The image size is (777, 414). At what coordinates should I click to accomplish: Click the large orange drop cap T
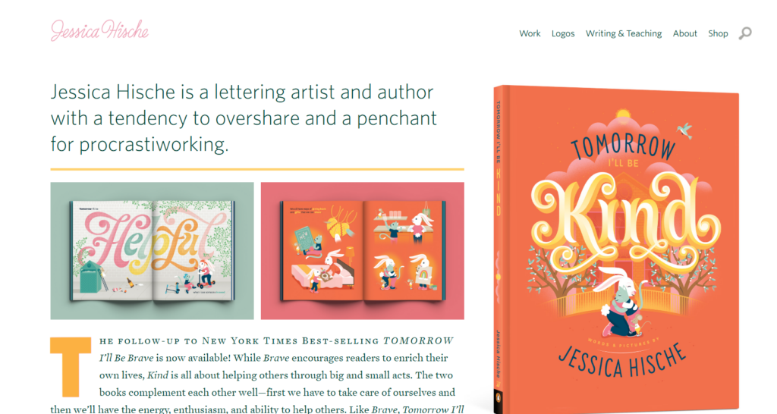coord(71,367)
